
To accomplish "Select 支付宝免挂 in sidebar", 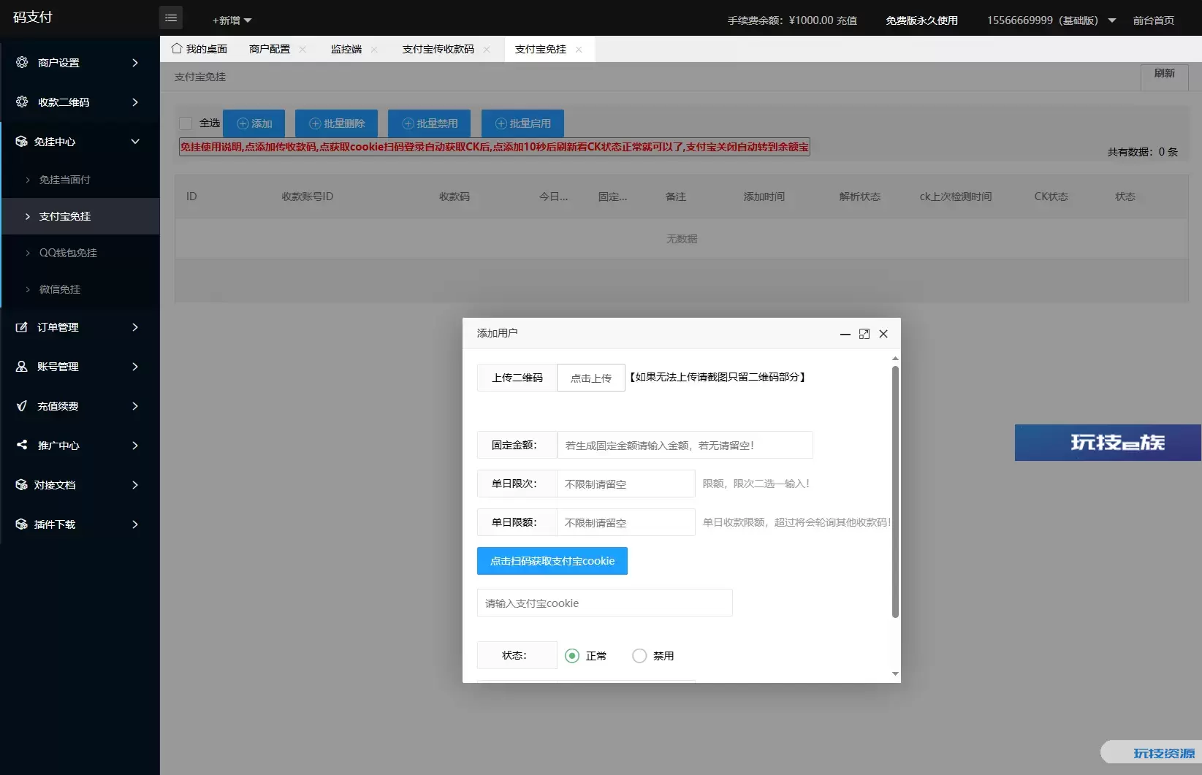I will tap(81, 216).
